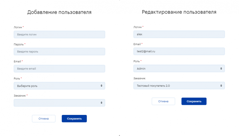Click Сохранить in the Добавление пользователя form
The height and width of the screenshot is (136, 239).
74,118
